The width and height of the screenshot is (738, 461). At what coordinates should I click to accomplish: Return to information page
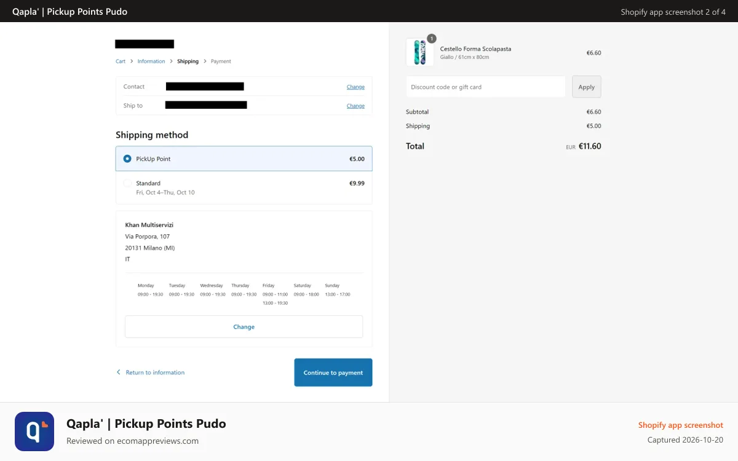(155, 372)
